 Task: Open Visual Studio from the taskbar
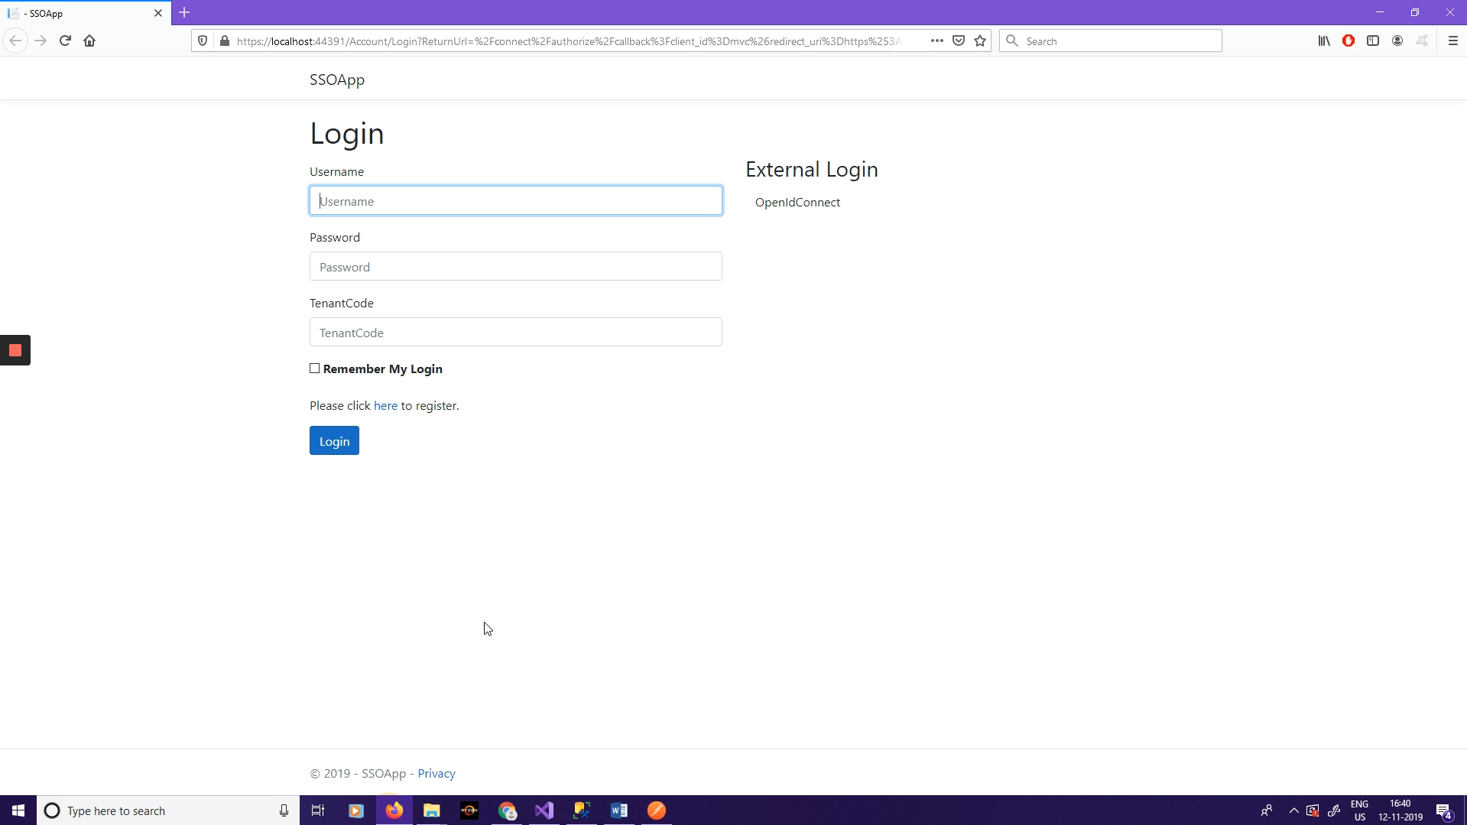(x=544, y=810)
